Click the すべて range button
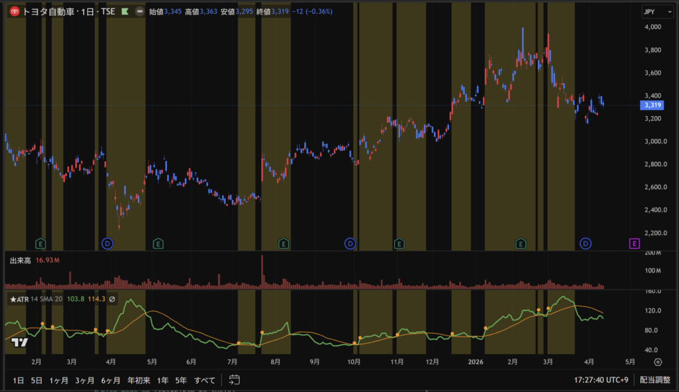Screen dimensions: 679x392 [x=204, y=380]
